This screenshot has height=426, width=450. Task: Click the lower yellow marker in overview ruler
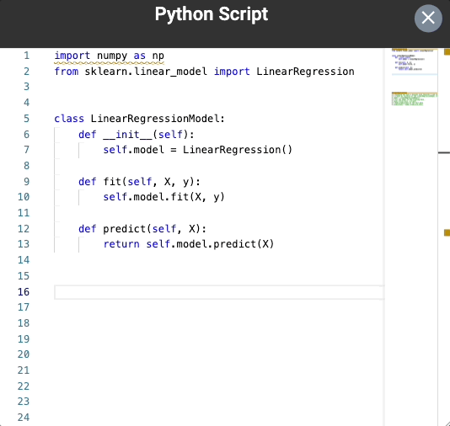tap(447, 232)
